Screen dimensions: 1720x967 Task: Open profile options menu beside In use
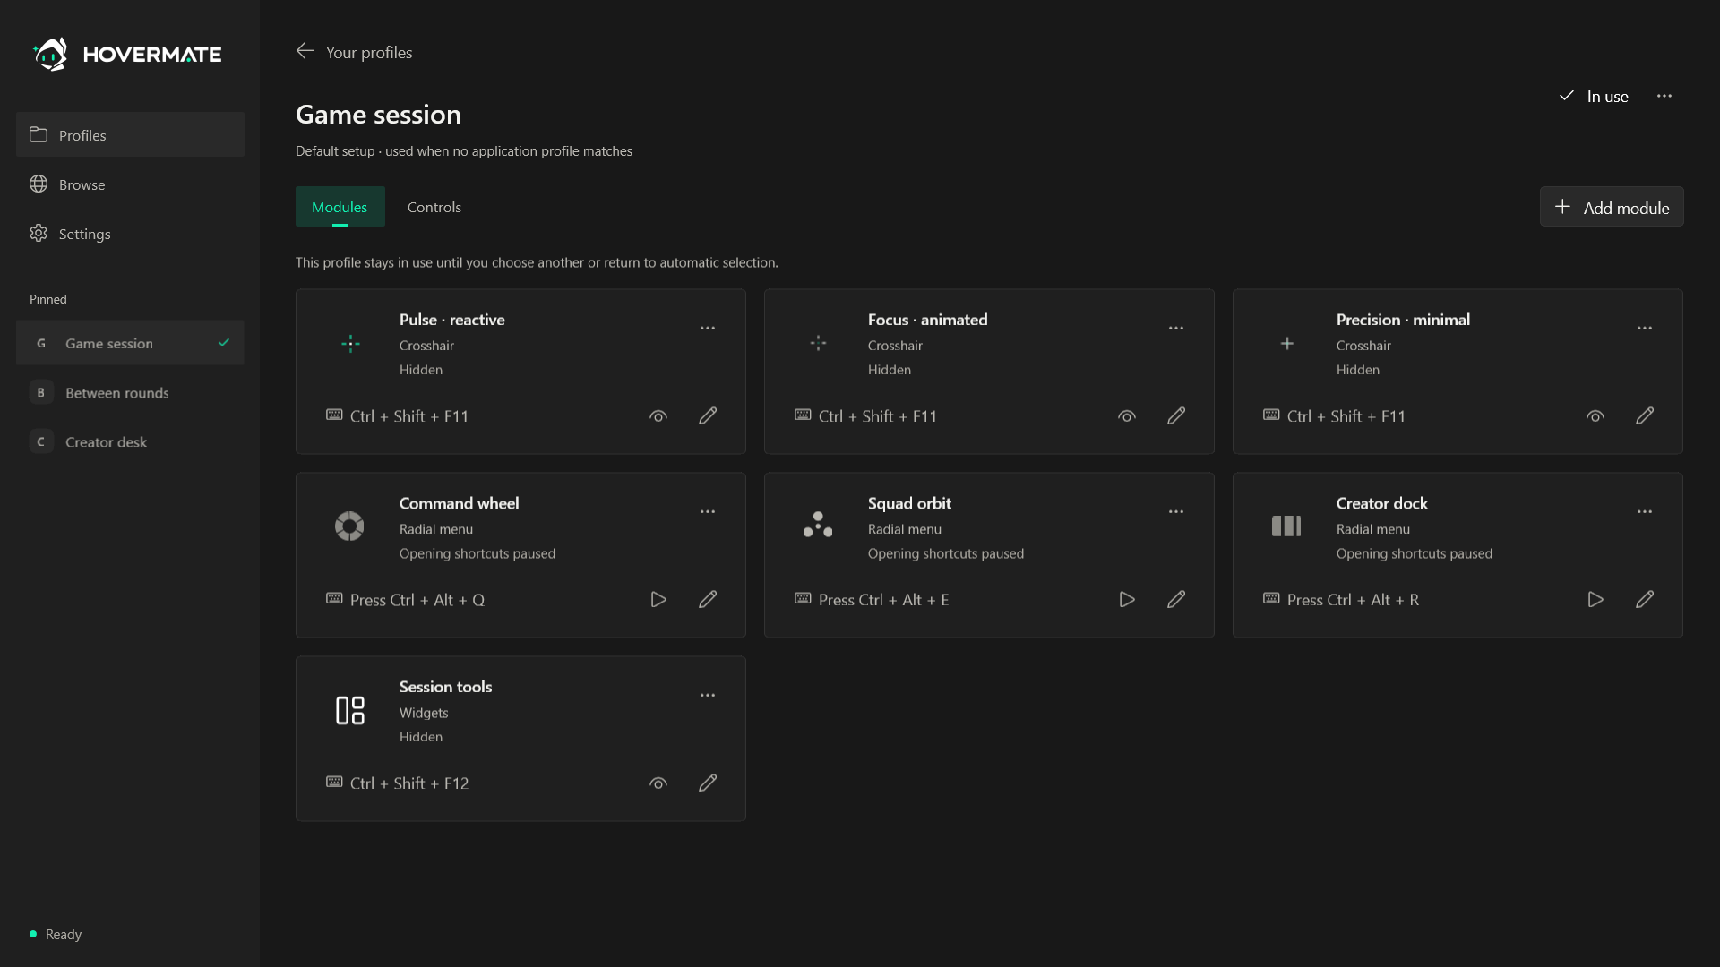(x=1664, y=96)
